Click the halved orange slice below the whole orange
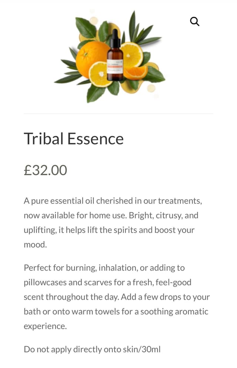Screen dimensions: 237x368 pos(101,74)
